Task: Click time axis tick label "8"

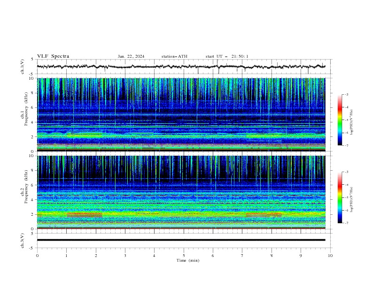Action: (x=271, y=256)
